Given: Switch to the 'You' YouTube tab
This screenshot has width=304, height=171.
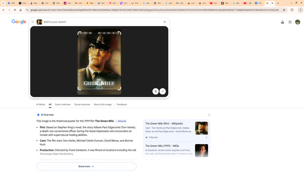Looking at the screenshot, I should [213, 3].
